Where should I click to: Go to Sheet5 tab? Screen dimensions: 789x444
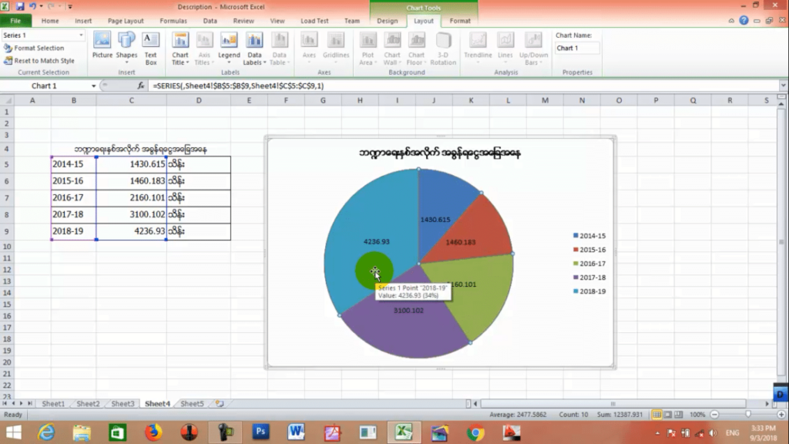coord(192,404)
